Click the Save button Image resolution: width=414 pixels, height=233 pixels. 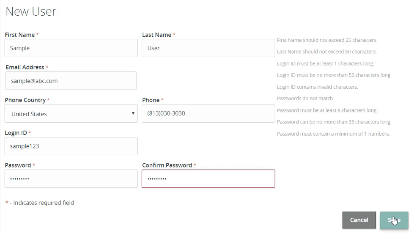[x=394, y=220]
